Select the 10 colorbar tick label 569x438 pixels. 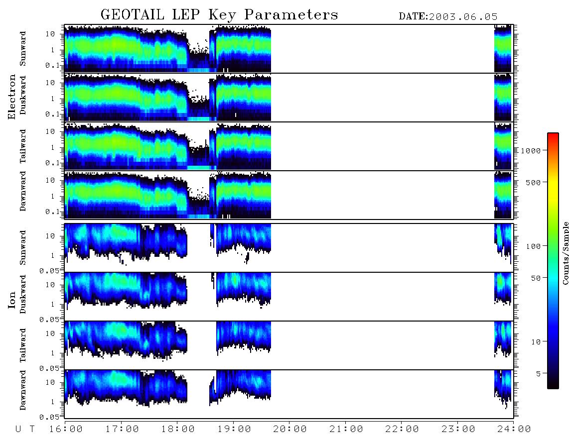click(536, 342)
